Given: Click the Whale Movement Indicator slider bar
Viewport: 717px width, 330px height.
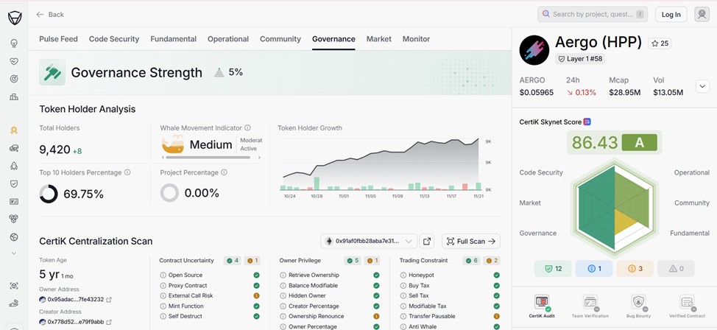Looking at the screenshot, I should pos(204,157).
